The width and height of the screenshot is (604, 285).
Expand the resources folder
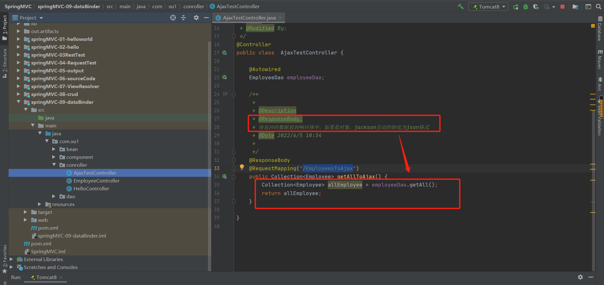coord(39,204)
